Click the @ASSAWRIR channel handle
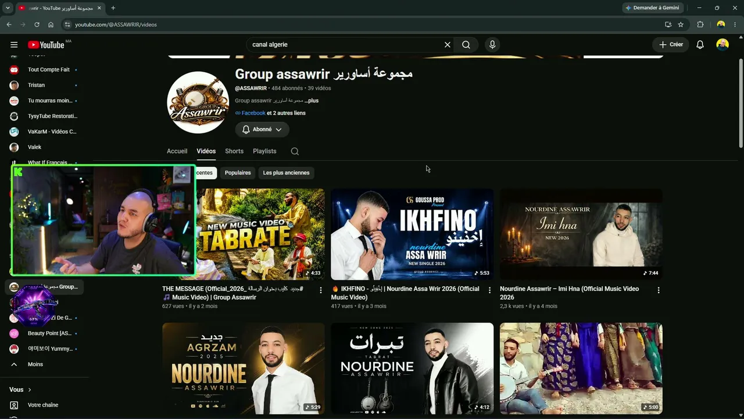744x419 pixels. tap(251, 88)
